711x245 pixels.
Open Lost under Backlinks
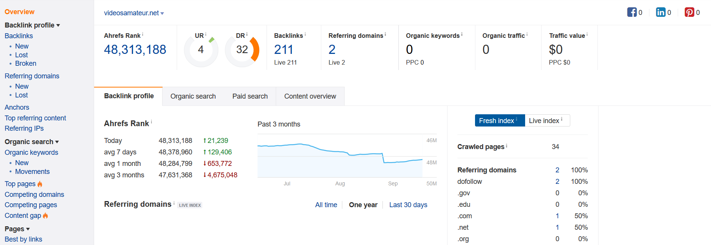coord(21,55)
